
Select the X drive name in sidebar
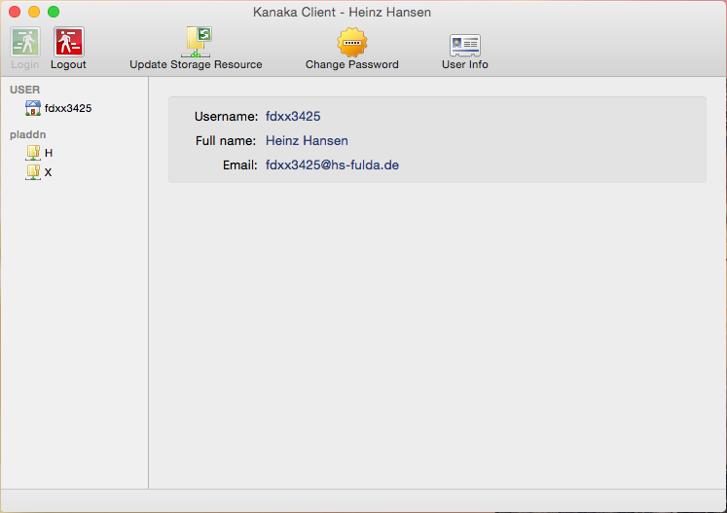(49, 171)
